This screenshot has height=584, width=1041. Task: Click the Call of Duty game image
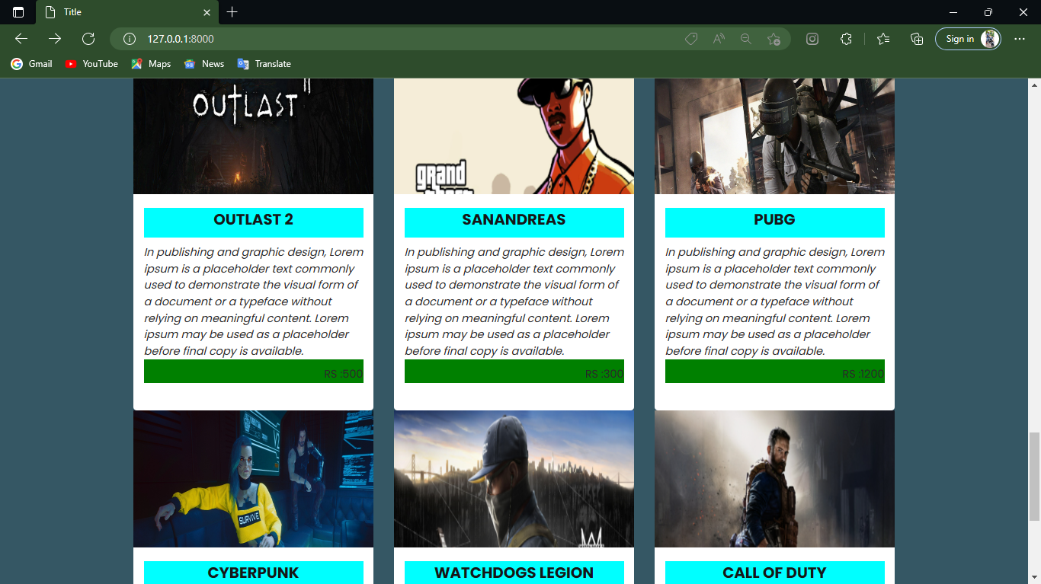[x=774, y=479]
